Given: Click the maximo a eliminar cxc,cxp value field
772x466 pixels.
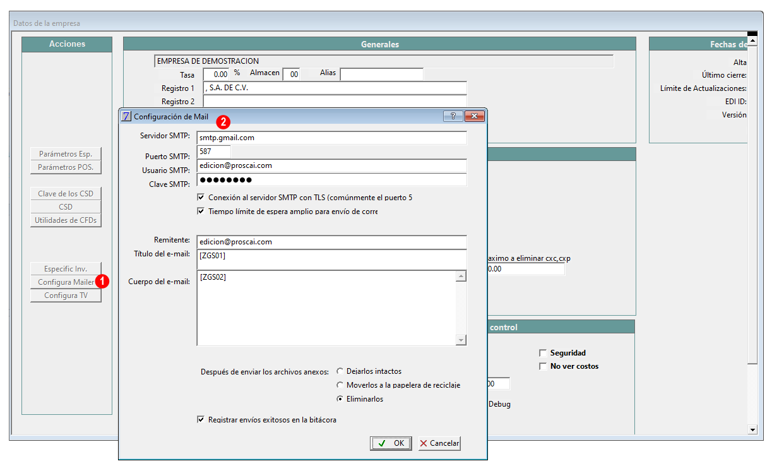Looking at the screenshot, I should 525,269.
